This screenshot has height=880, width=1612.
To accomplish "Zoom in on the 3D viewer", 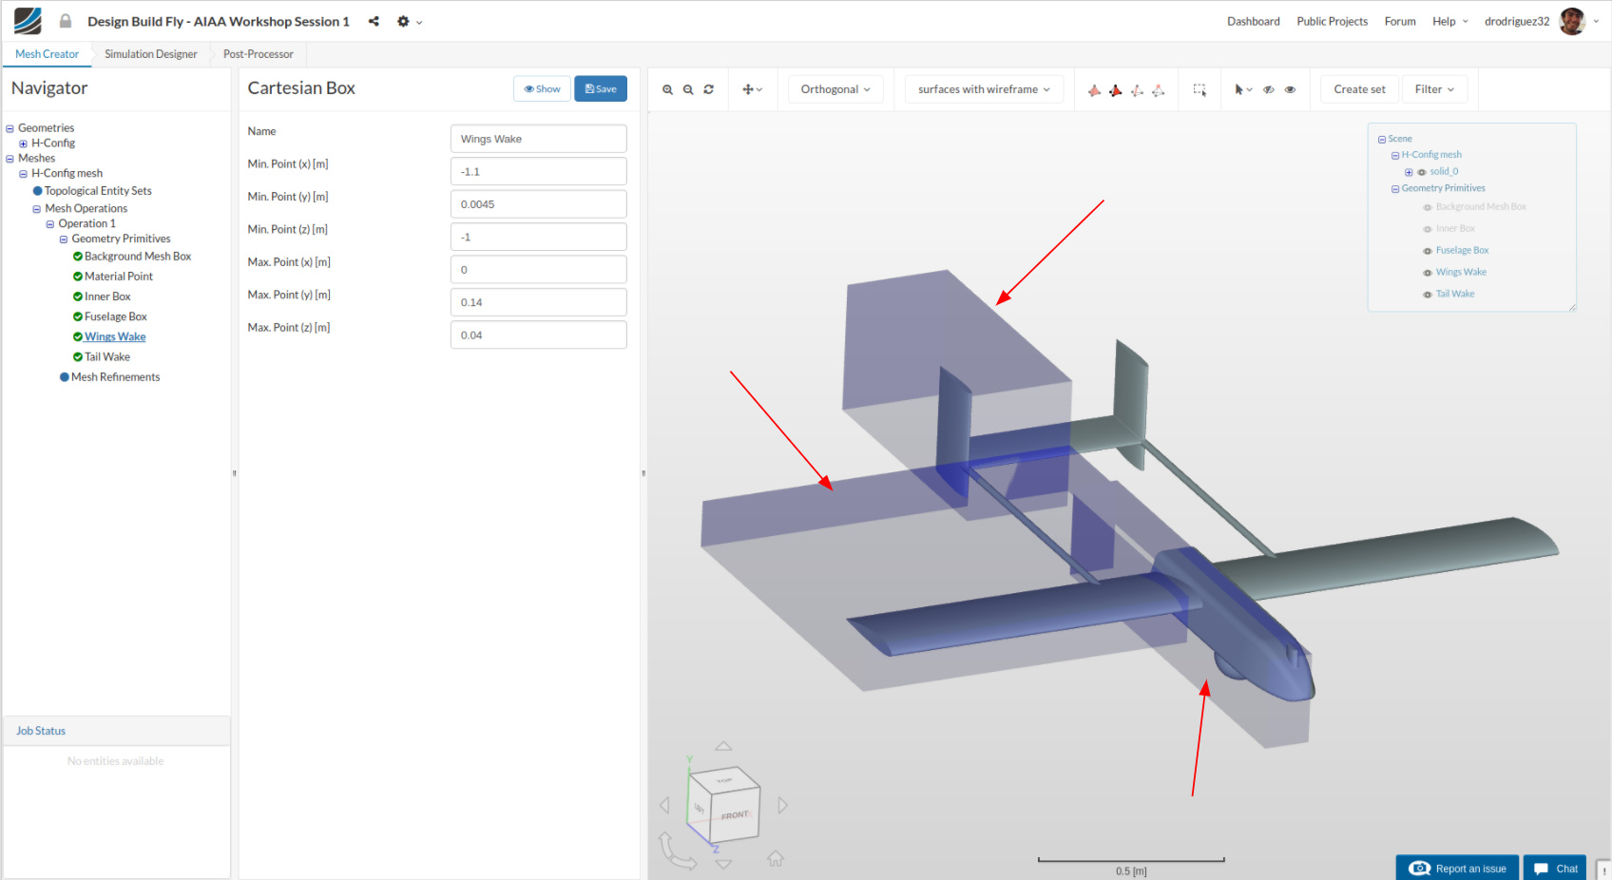I will click(x=667, y=89).
